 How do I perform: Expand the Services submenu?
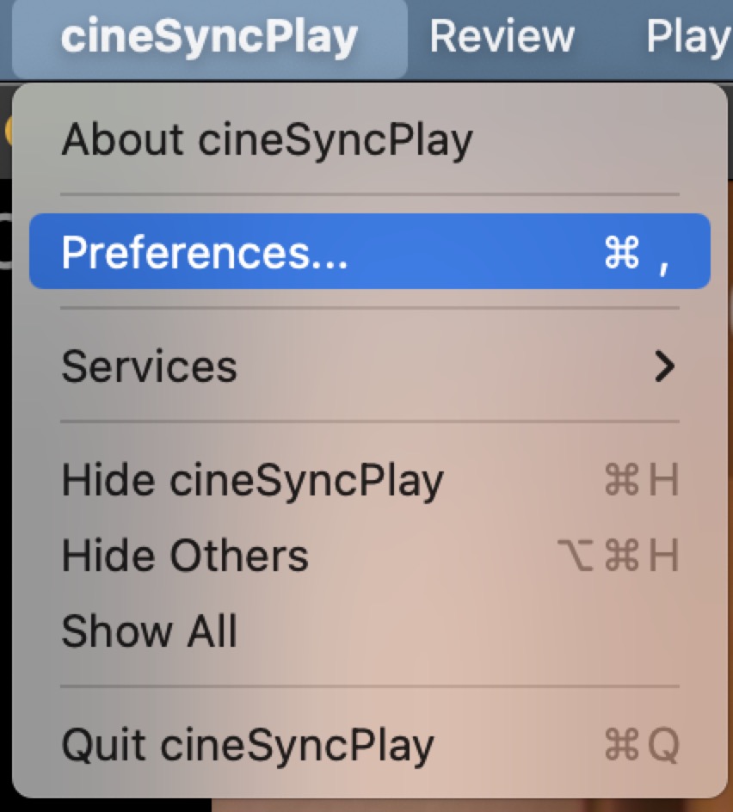click(370, 366)
